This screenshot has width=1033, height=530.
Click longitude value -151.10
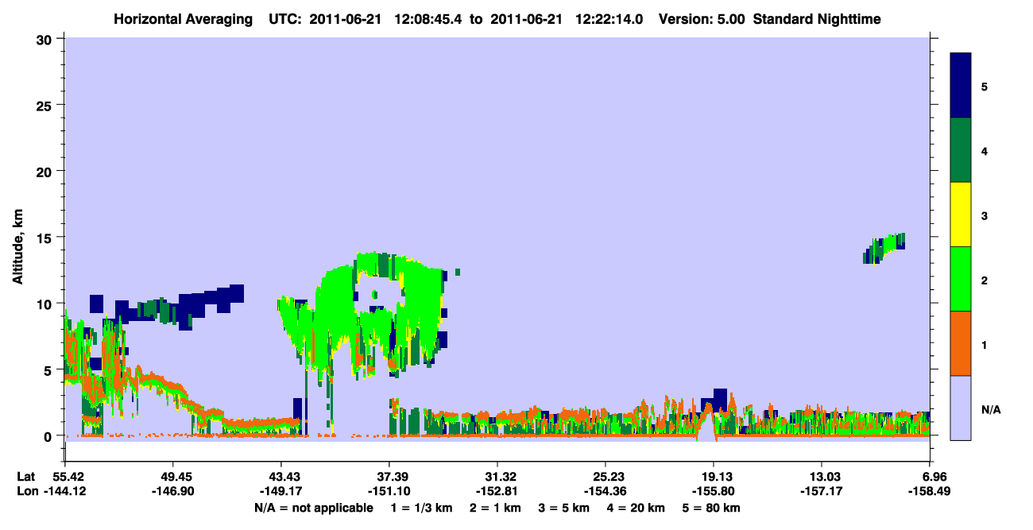click(389, 492)
